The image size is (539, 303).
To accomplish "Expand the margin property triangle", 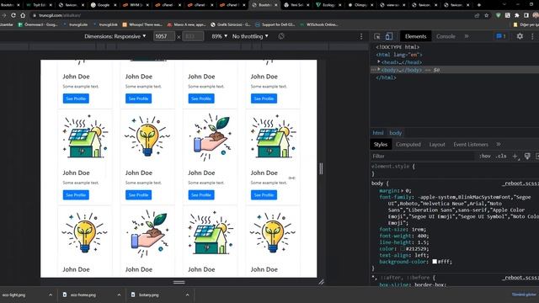I will pos(402,191).
